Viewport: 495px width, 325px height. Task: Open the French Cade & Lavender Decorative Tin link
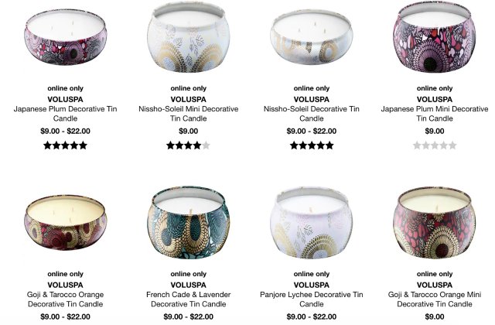[x=189, y=299]
